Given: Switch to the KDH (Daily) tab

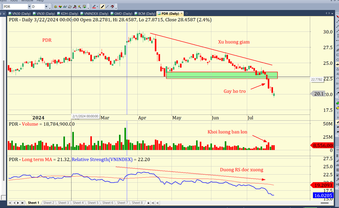Looking at the screenshot, I should (68, 14).
